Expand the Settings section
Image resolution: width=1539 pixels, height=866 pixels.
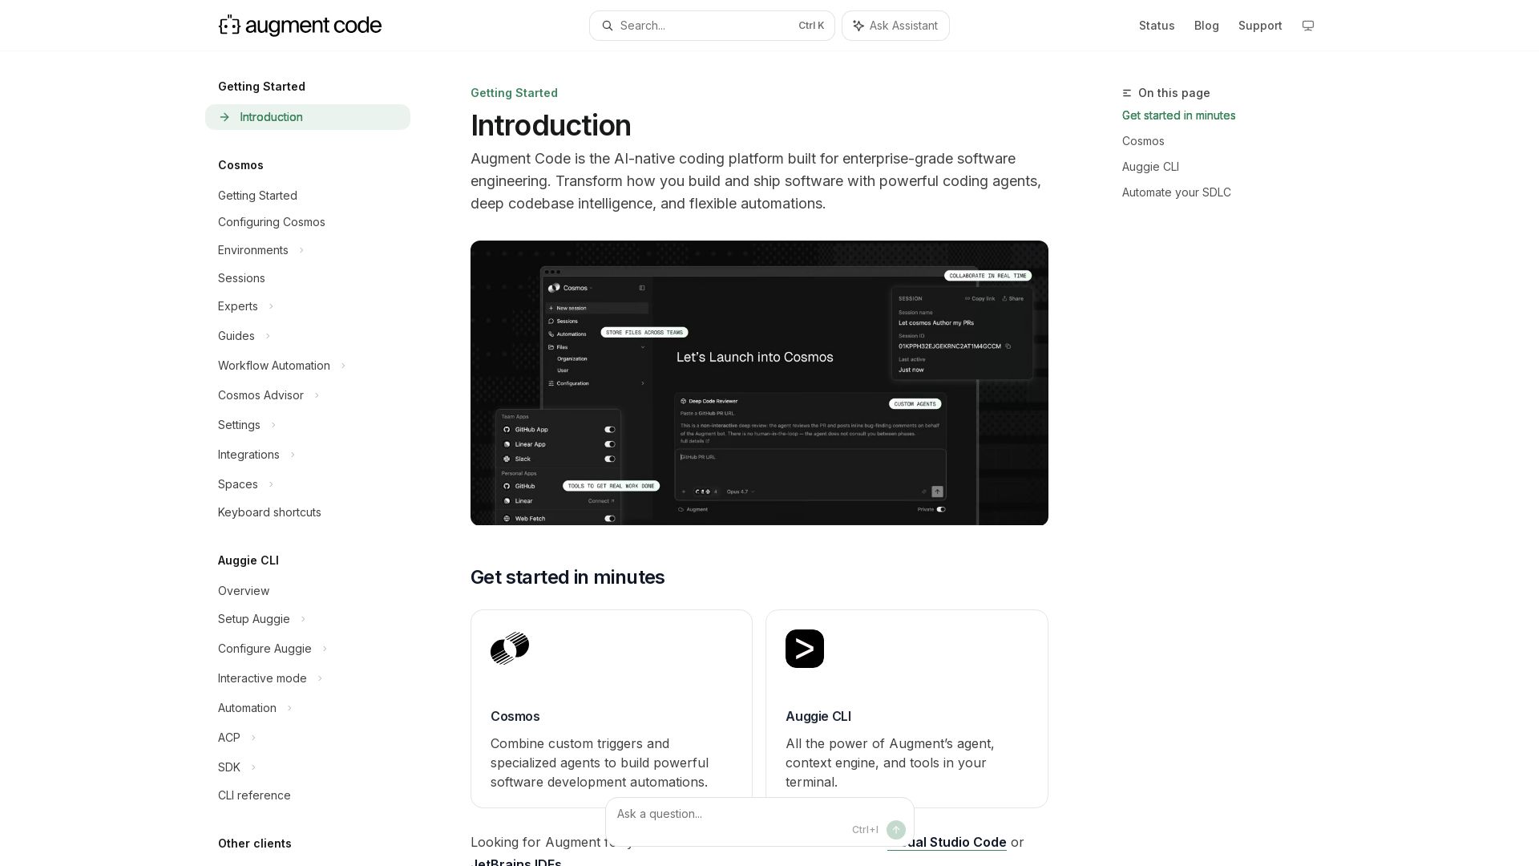273,425
